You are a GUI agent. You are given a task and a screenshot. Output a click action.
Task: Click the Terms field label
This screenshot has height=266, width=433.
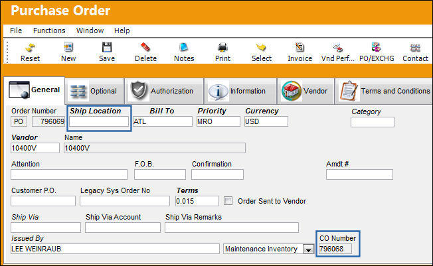click(187, 190)
